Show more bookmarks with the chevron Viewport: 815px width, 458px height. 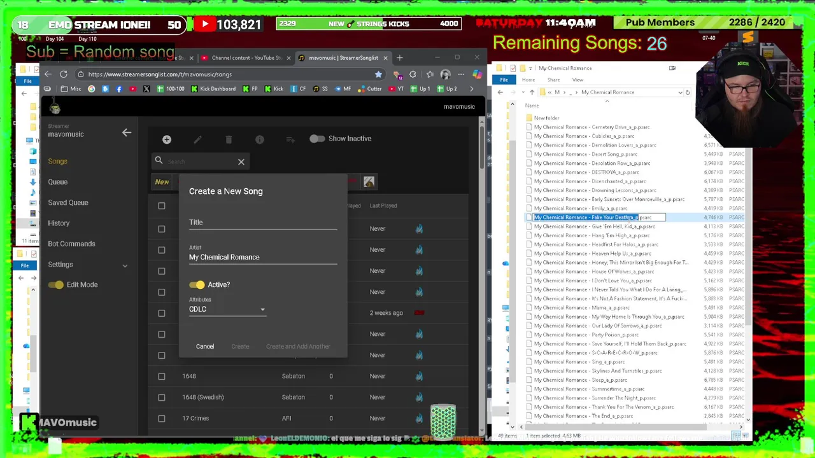471,89
